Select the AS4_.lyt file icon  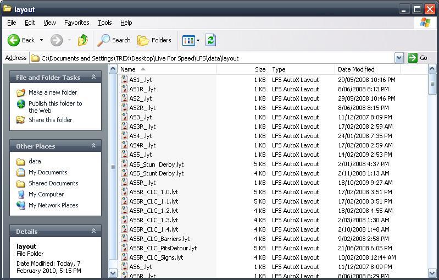(124, 136)
